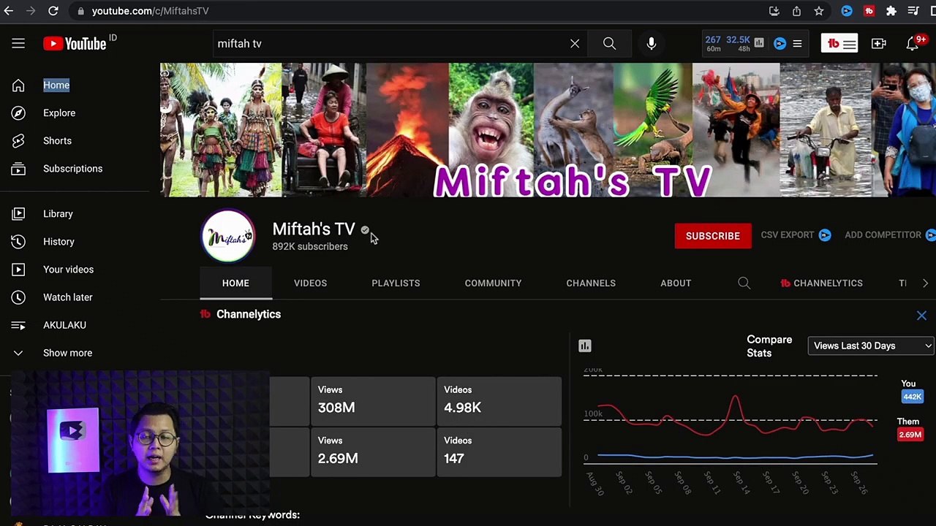
Task: Open media controls icon in toolbar
Action: pyautogui.click(x=913, y=11)
